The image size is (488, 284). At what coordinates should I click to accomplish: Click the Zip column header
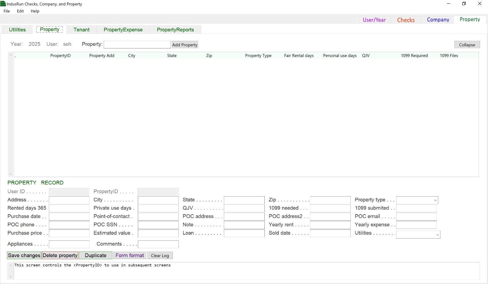[209, 55]
